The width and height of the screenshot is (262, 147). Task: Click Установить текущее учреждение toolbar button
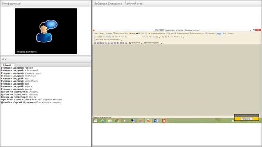pos(107,40)
